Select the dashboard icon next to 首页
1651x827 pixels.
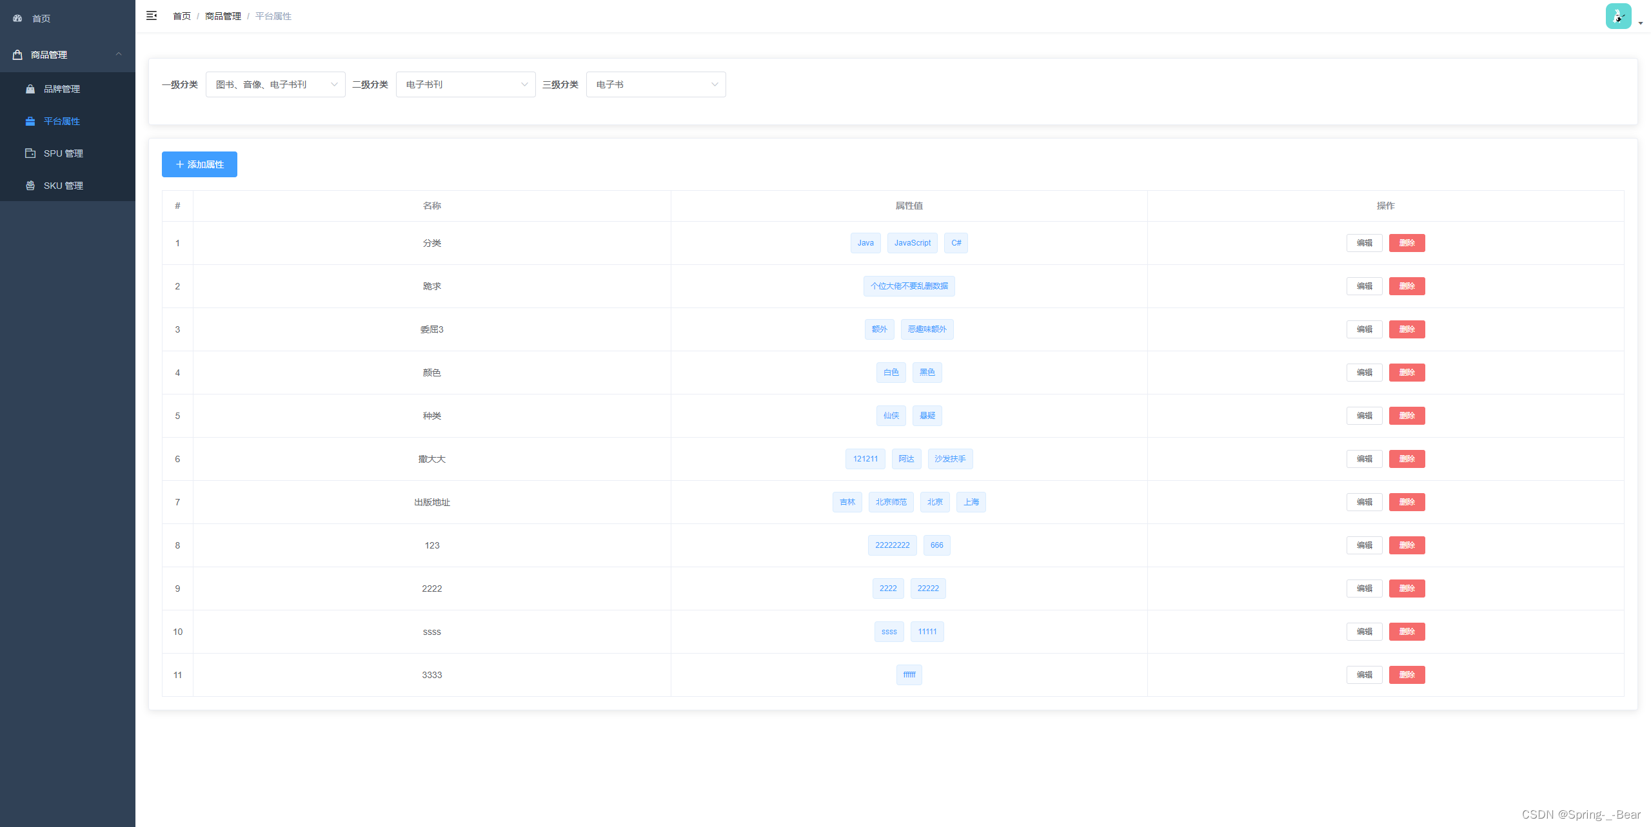(x=17, y=18)
